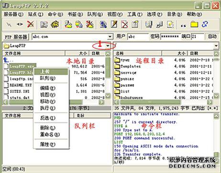Screen dimensions: 221x173
Task: Click local list scrollbar up arrow
Action: point(108,54)
